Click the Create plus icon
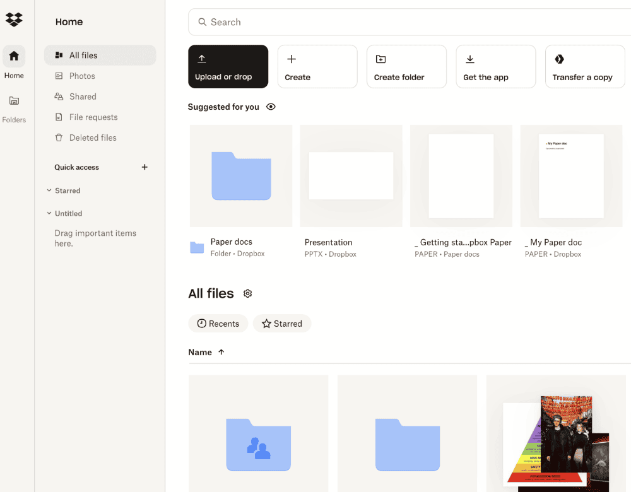 click(x=292, y=59)
